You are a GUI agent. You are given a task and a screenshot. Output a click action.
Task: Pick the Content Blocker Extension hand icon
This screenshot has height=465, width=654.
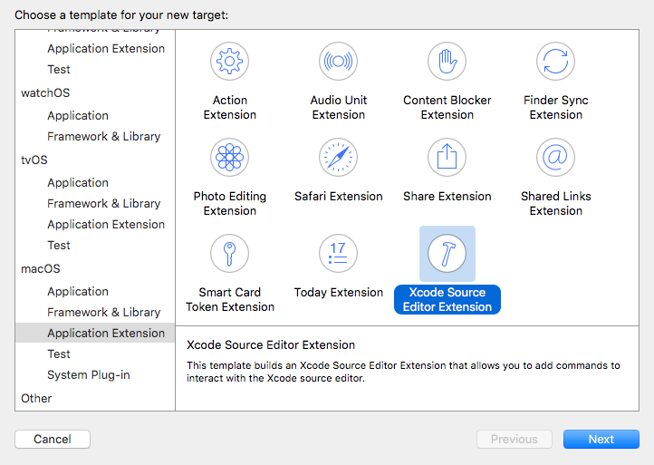click(x=447, y=62)
